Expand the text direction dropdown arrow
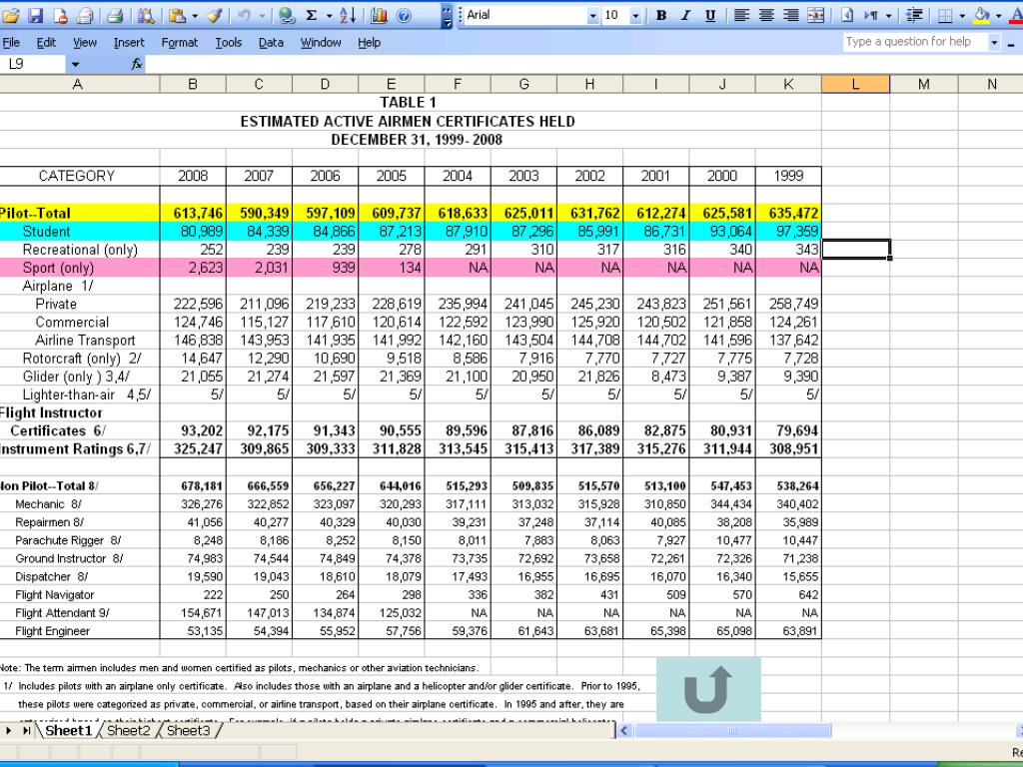This screenshot has height=767, width=1023. (x=888, y=15)
